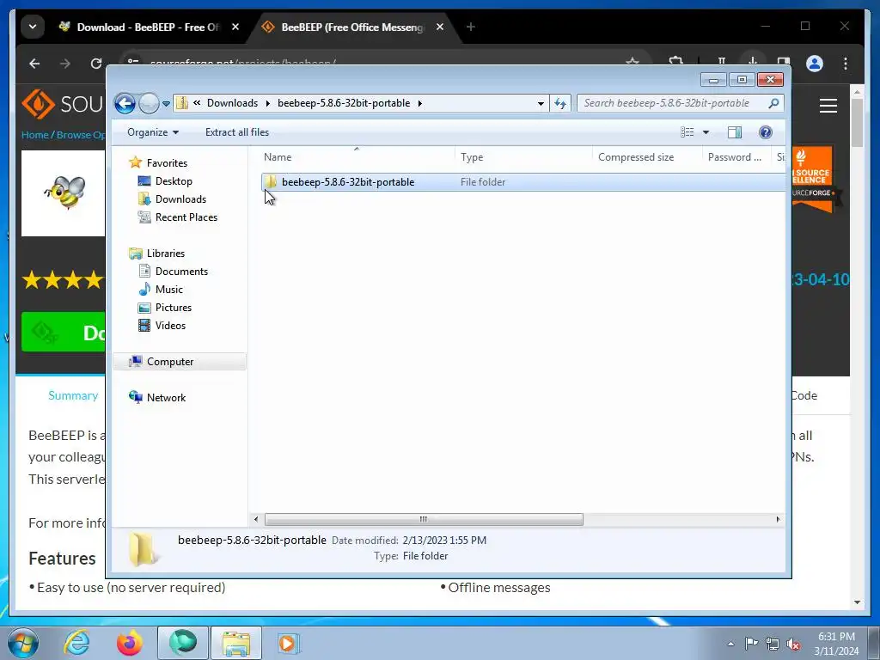Viewport: 880px width, 660px height.
Task: Open the browser tab search dropdown
Action: click(x=33, y=27)
